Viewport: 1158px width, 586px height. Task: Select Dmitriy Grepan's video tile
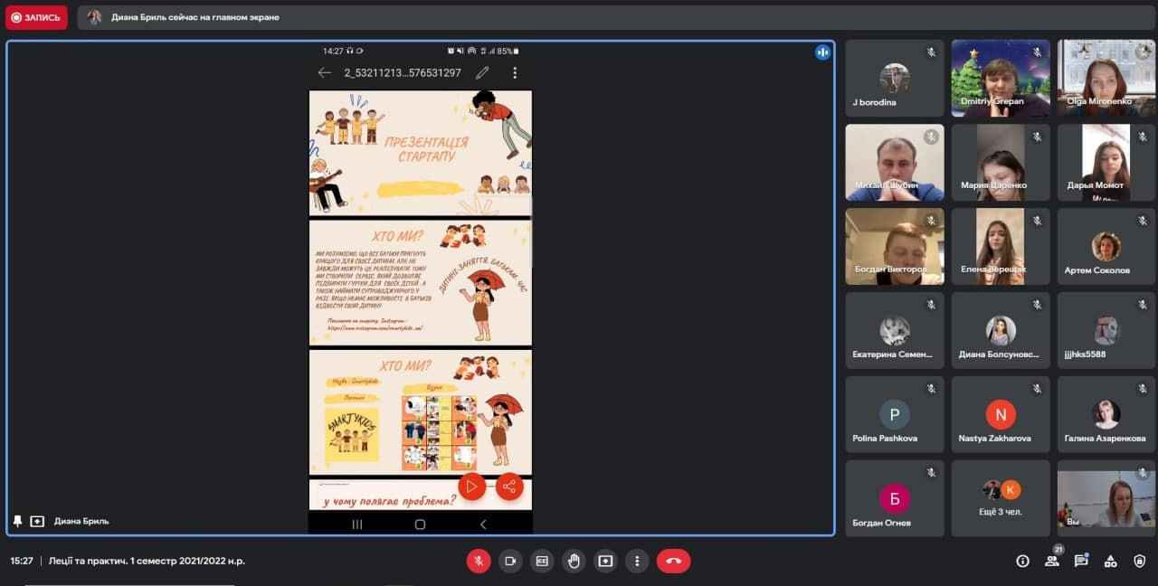click(1001, 79)
